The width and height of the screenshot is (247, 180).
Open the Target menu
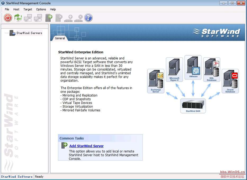click(28, 9)
